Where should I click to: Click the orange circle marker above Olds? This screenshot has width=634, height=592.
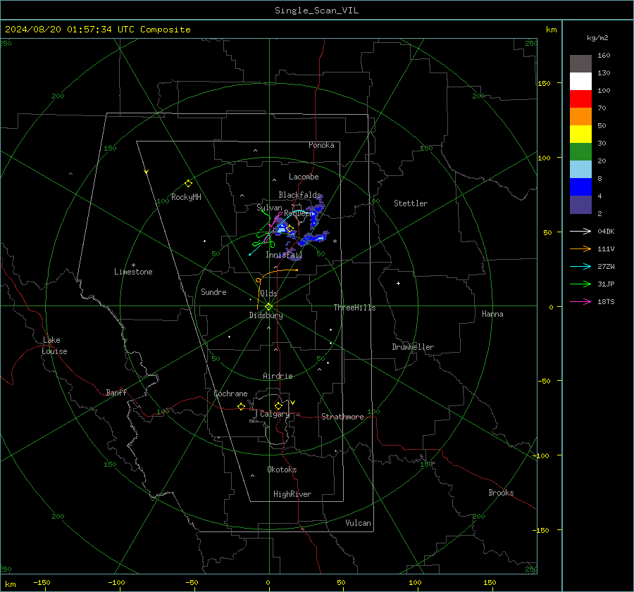tap(259, 280)
